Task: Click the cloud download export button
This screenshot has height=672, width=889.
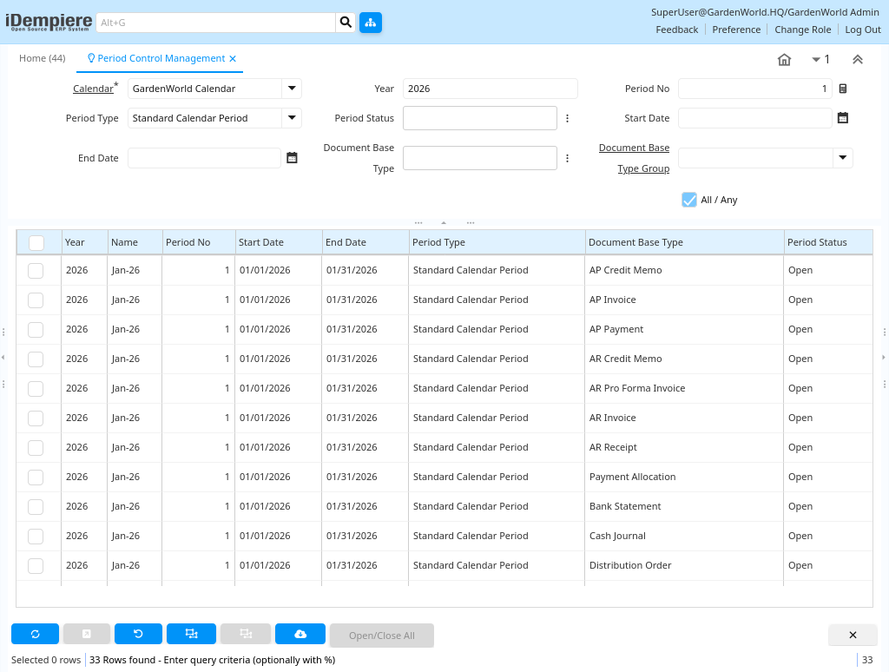Action: [x=300, y=635]
